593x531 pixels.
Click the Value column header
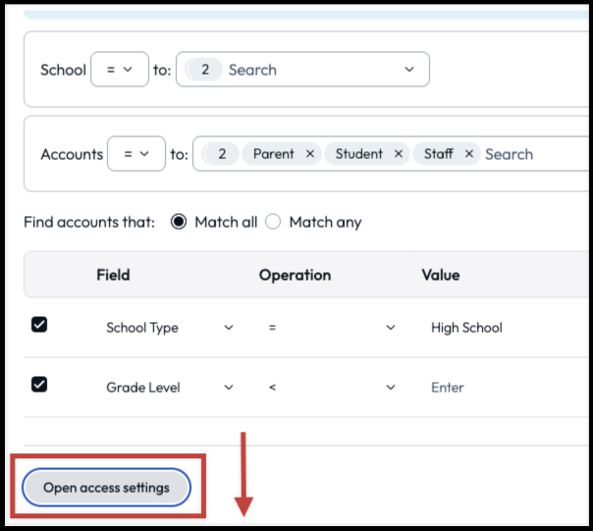pos(441,275)
